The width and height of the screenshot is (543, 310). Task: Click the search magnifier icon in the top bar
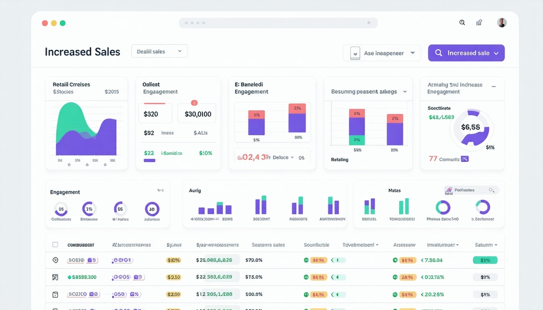pyautogui.click(x=462, y=23)
